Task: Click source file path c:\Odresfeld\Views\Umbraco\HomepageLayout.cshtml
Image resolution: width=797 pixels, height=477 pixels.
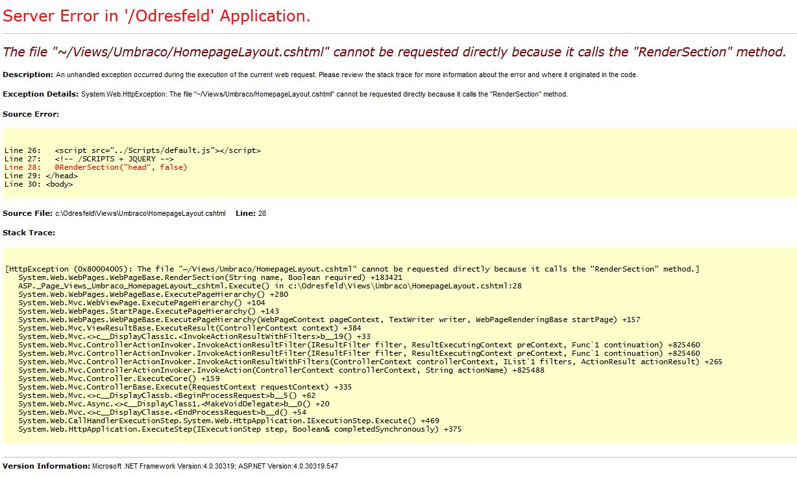Action: [x=140, y=213]
